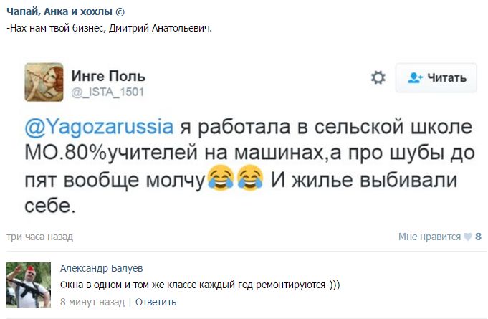Open the три часа назад post timestamp
488x319 pixels.
pyautogui.click(x=39, y=237)
